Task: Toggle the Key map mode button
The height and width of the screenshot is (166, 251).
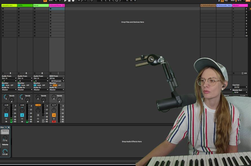Action: (x=226, y=1)
